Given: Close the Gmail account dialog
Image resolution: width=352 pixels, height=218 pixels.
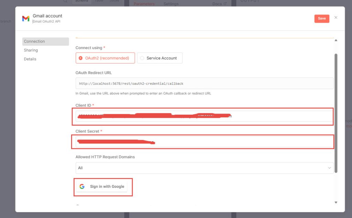Looking at the screenshot, I should coord(336,18).
